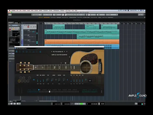The height and width of the screenshot is (115, 153).
Task: Click the Inspector record enable red button
Action: 10,29
